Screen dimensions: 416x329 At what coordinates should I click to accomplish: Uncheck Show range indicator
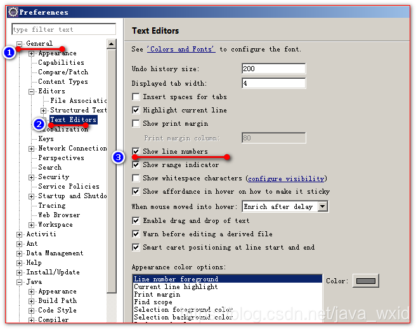136,164
